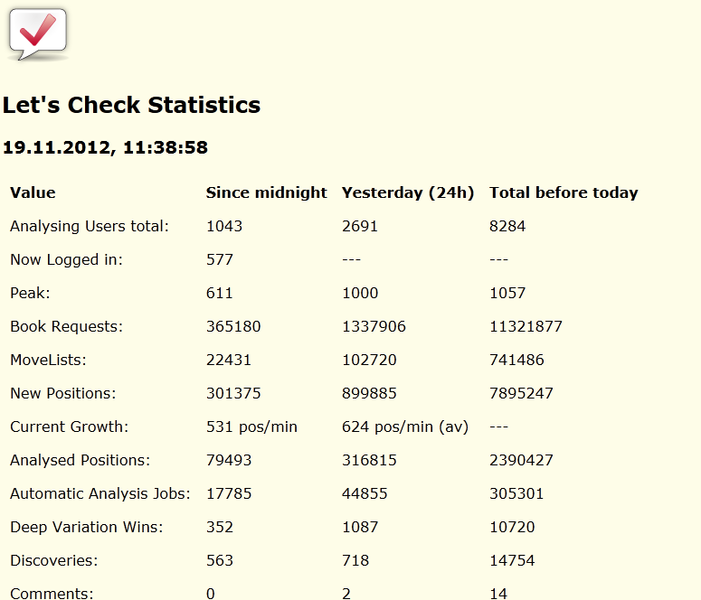The height and width of the screenshot is (600, 701).
Task: Click the 'Yesterday (24h)' column header
Action: click(408, 192)
